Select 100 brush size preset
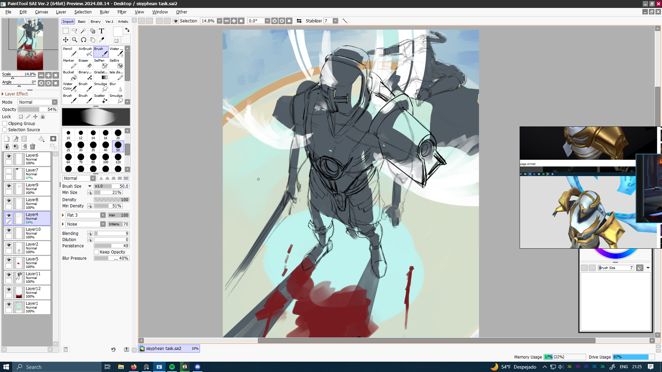 [x=106, y=158]
